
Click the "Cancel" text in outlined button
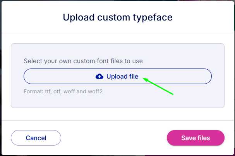(36, 138)
